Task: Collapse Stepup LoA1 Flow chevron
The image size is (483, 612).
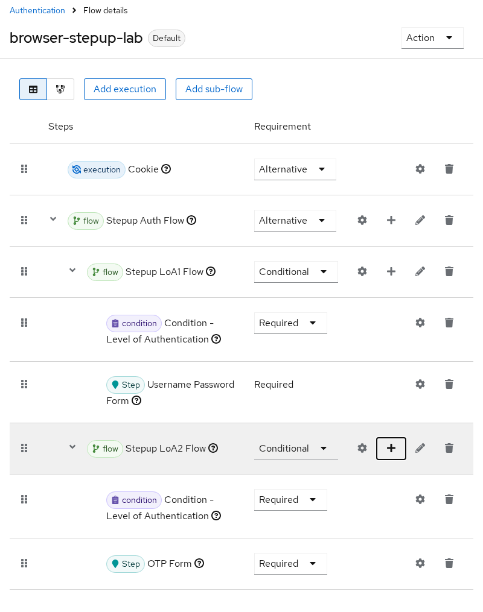Action: click(x=72, y=270)
